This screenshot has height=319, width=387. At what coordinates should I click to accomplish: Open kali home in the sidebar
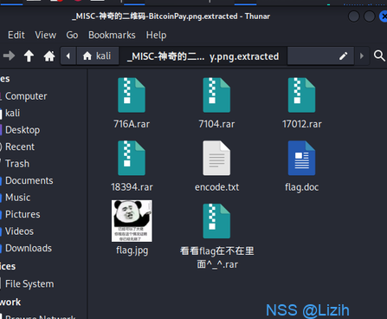pyautogui.click(x=13, y=113)
